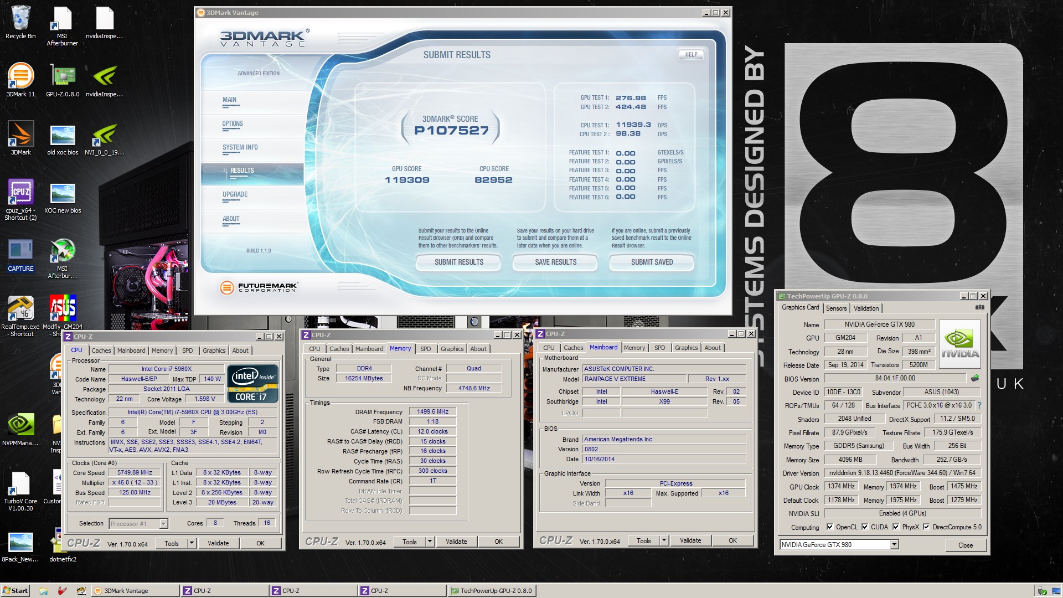The width and height of the screenshot is (1063, 598).
Task: Click the SAVE RESULTS button
Action: pos(555,262)
